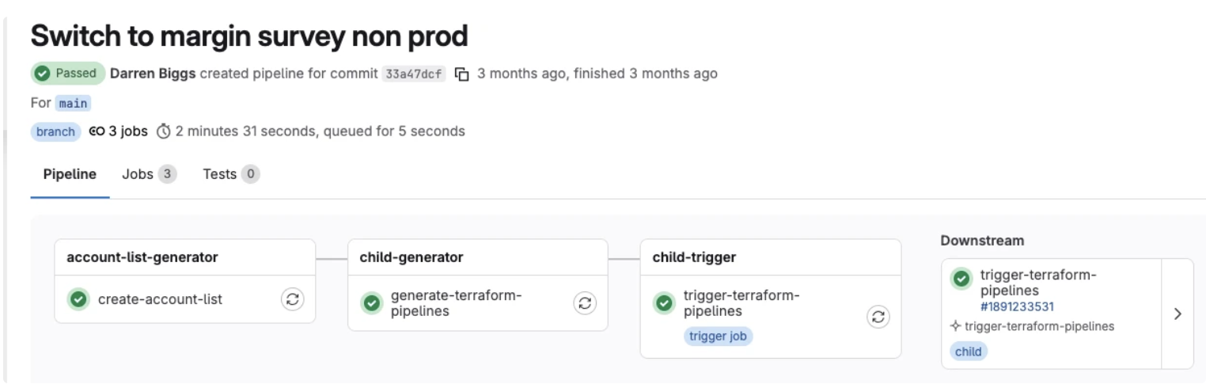Open the create-account-list job

160,299
